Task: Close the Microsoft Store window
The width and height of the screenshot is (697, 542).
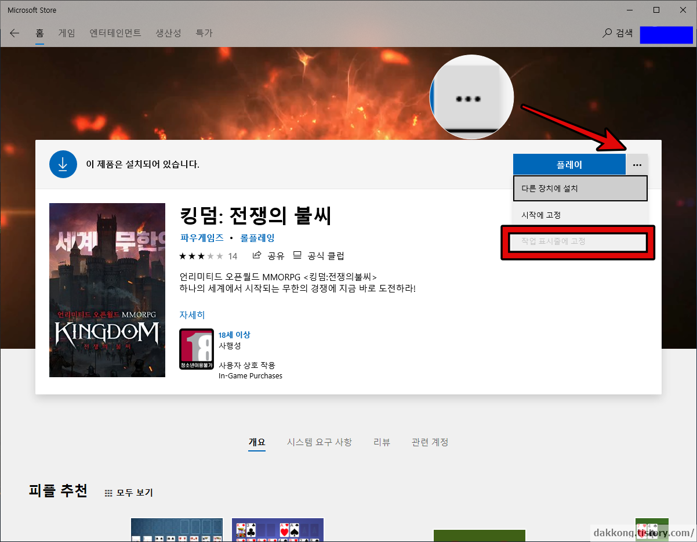Action: click(x=683, y=10)
